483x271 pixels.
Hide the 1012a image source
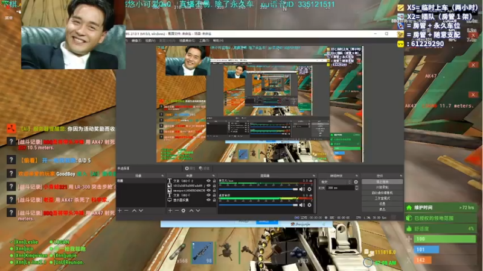coord(208,185)
